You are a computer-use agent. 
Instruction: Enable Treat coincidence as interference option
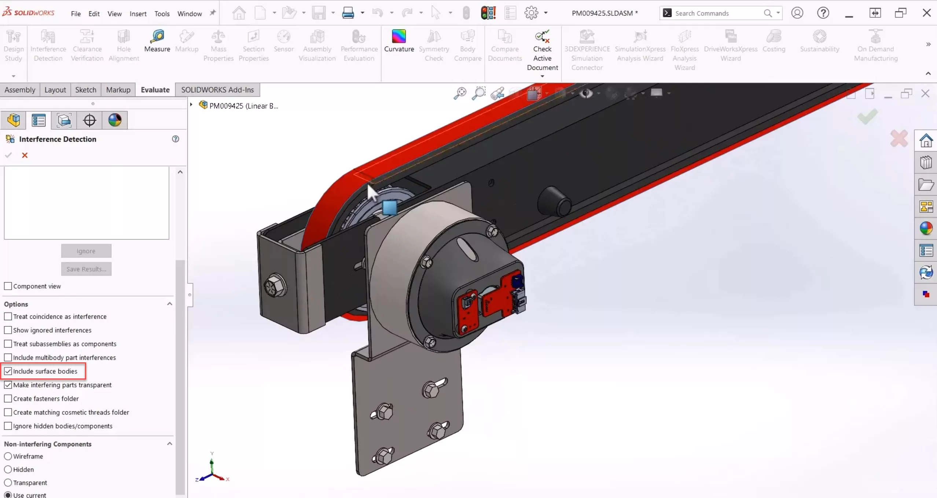(x=8, y=316)
